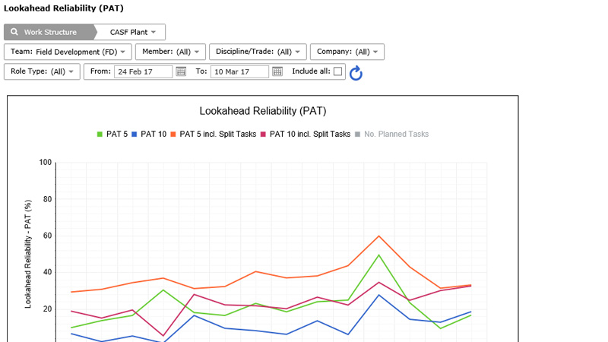Click the From date field 24 Feb 17
608x342 pixels.
point(143,71)
